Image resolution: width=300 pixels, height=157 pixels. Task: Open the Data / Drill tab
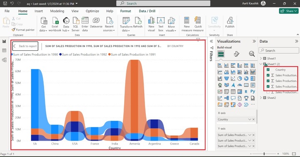147,11
